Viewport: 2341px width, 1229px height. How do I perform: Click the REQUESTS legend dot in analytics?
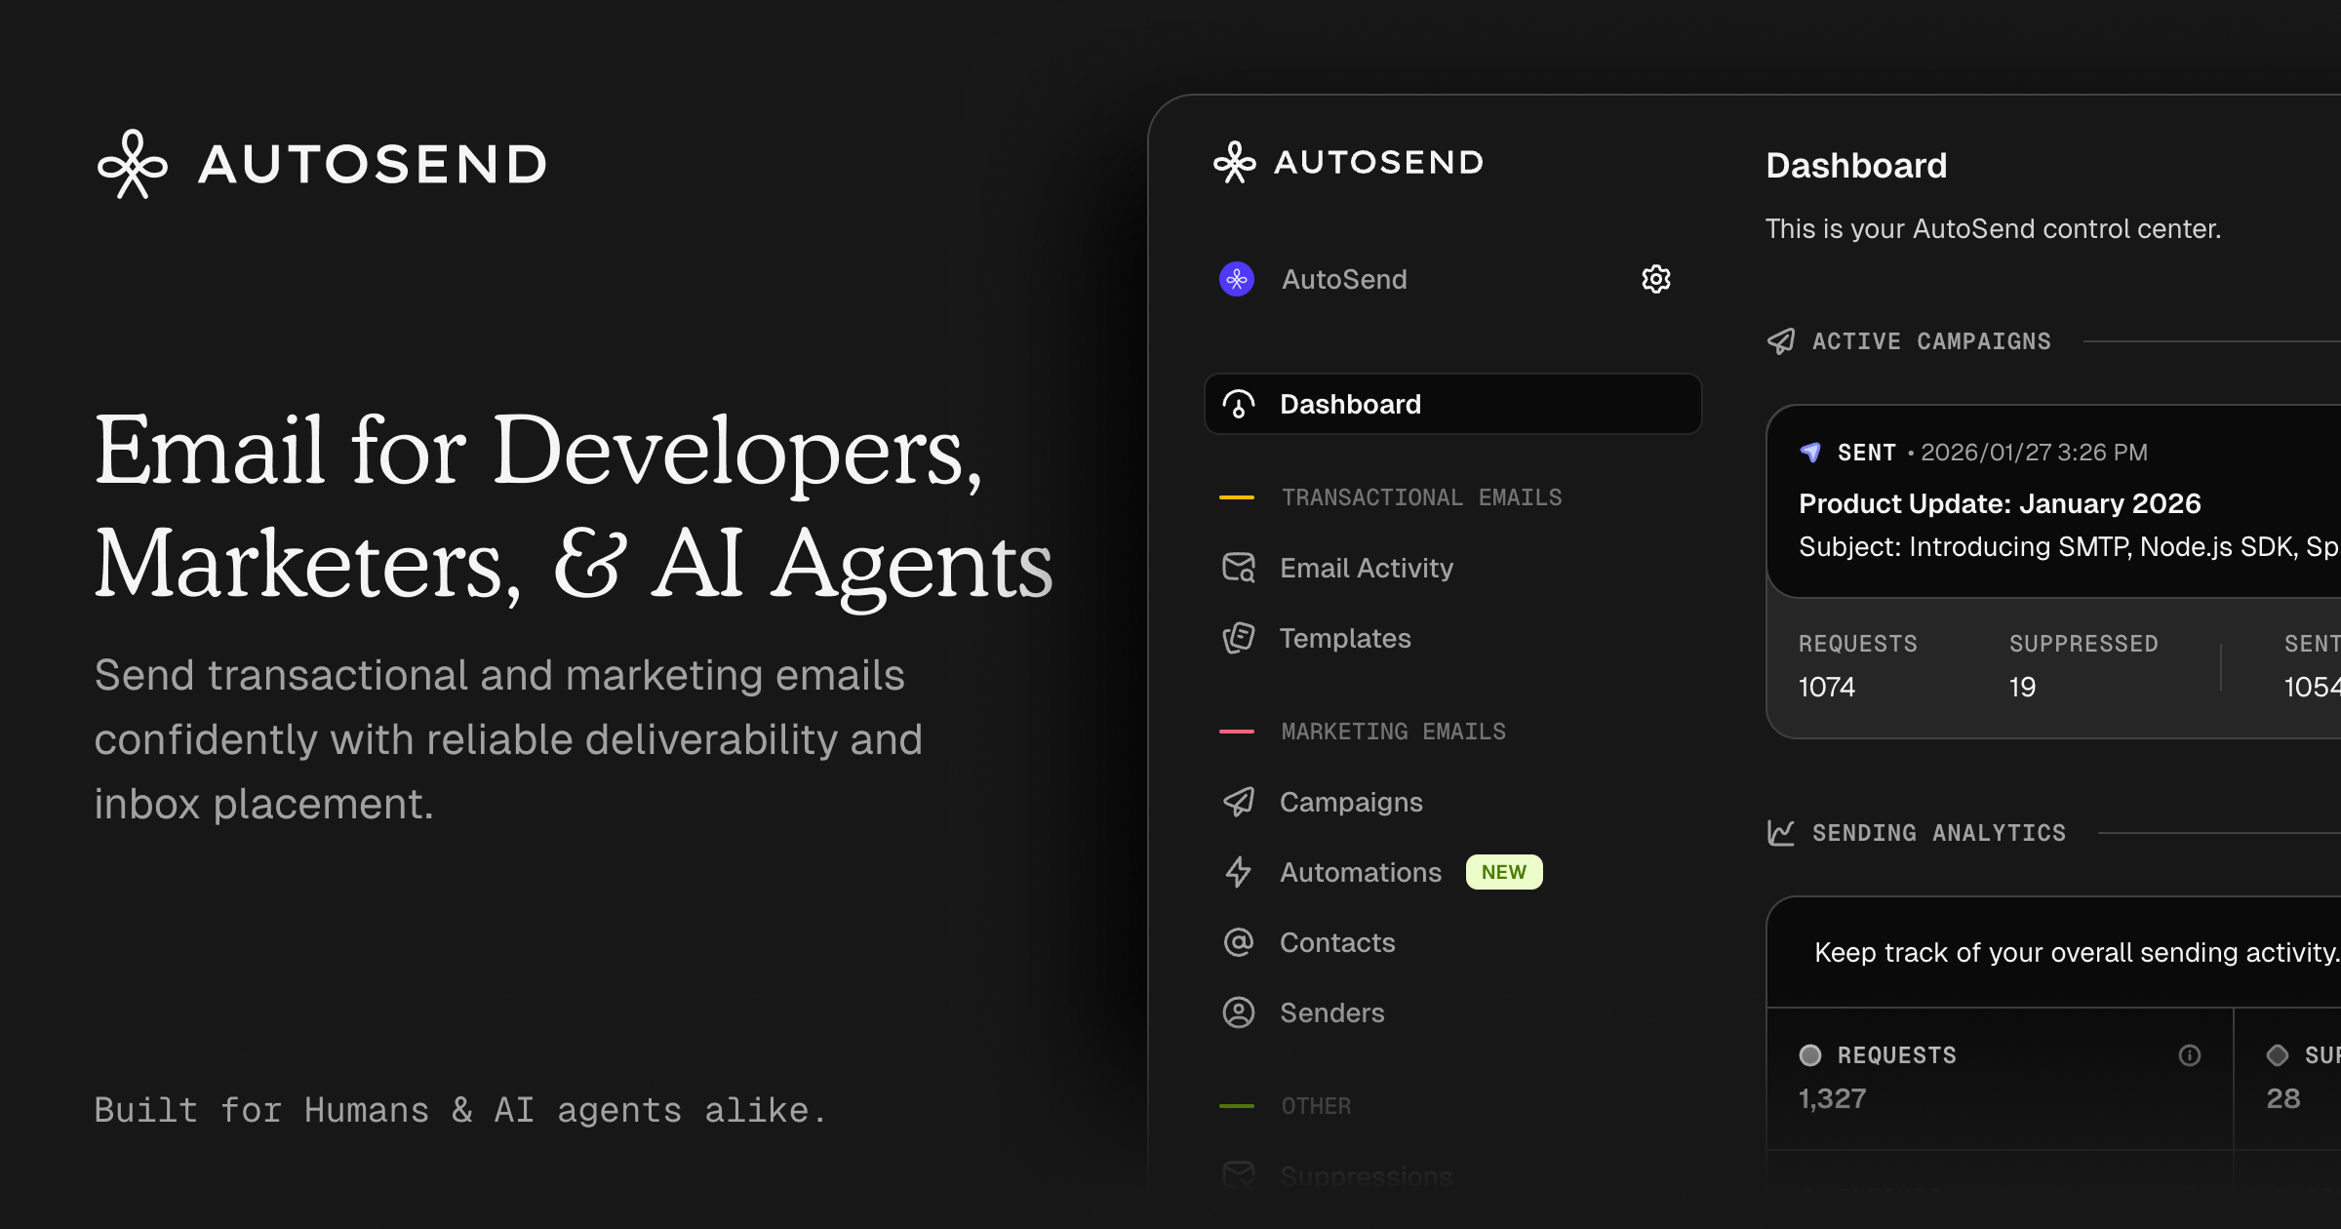click(1811, 1054)
